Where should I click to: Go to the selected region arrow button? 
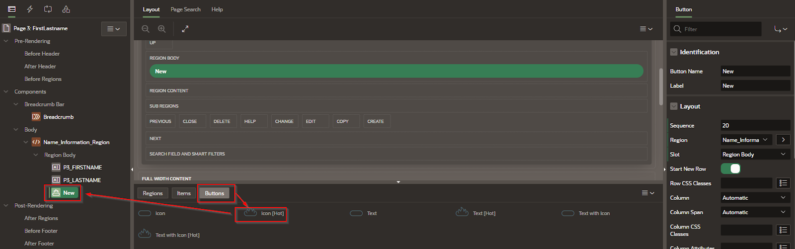[783, 140]
